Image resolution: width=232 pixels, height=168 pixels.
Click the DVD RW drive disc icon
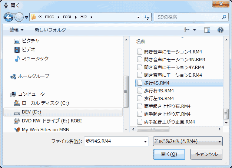tap(17, 121)
